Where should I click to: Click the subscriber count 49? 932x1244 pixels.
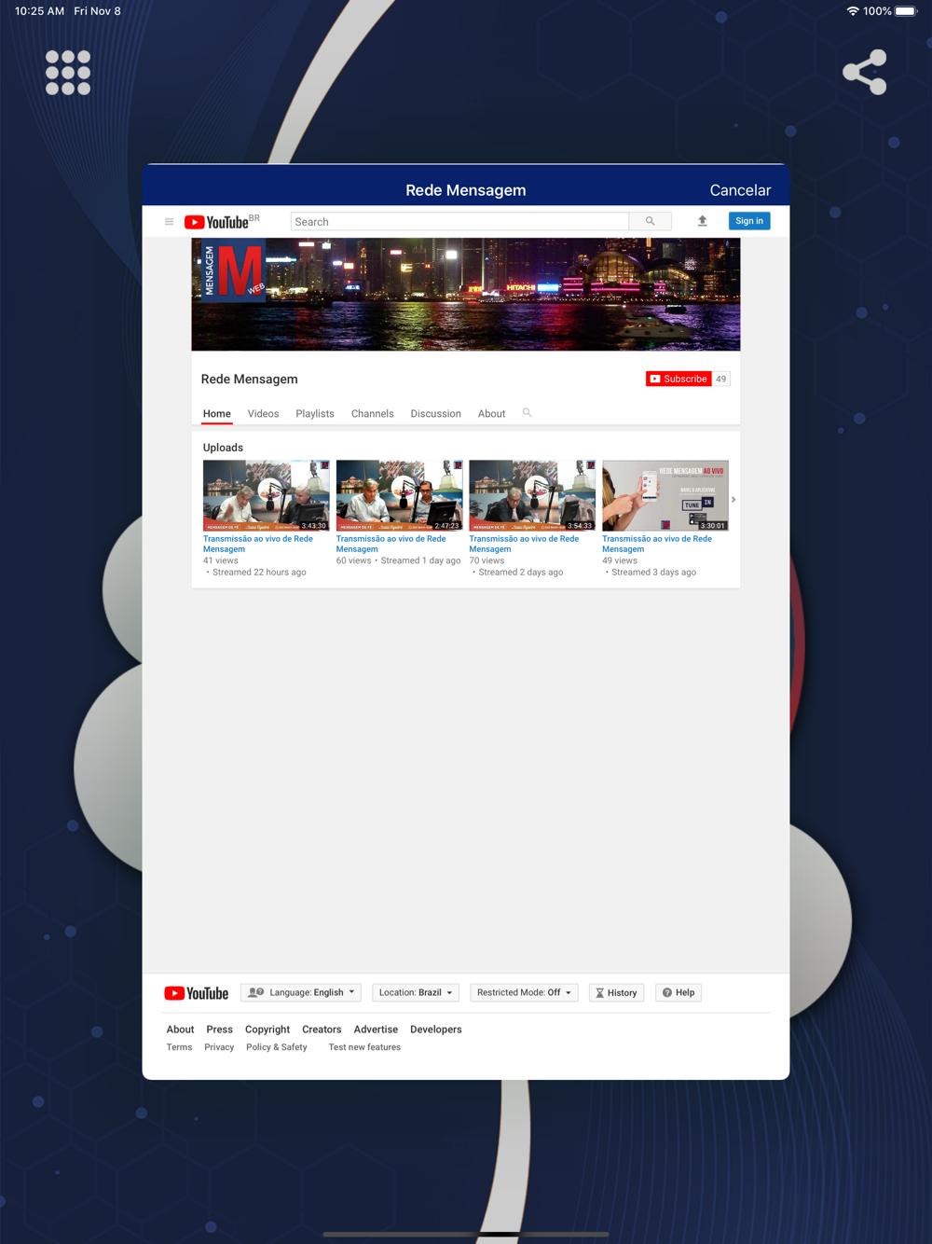pos(721,379)
